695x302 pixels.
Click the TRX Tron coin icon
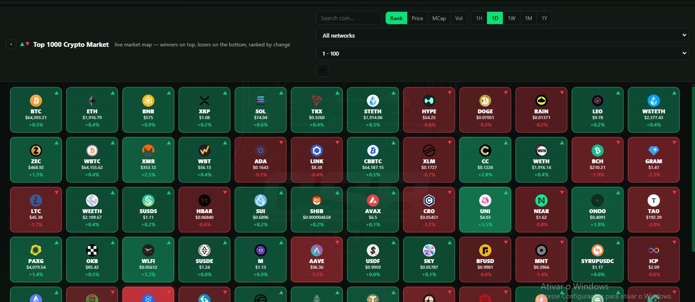coord(317,101)
